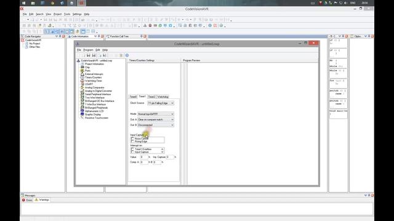Select External Interrupts in the tree
This screenshot has height=221, width=394.
(94, 74)
